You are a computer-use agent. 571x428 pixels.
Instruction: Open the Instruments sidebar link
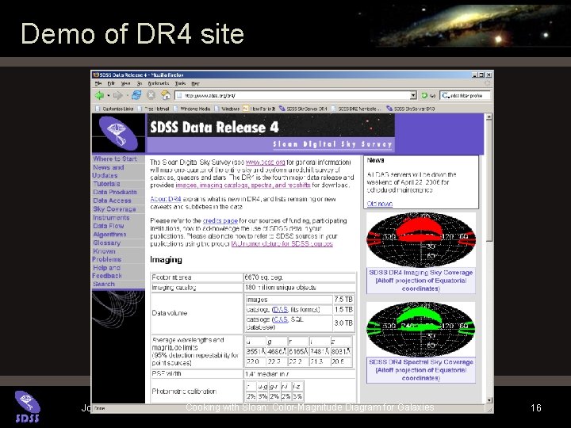[x=111, y=218]
